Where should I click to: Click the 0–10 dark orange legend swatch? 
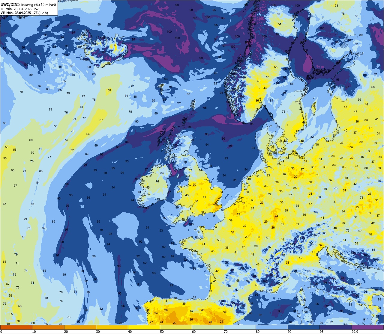click(16, 327)
